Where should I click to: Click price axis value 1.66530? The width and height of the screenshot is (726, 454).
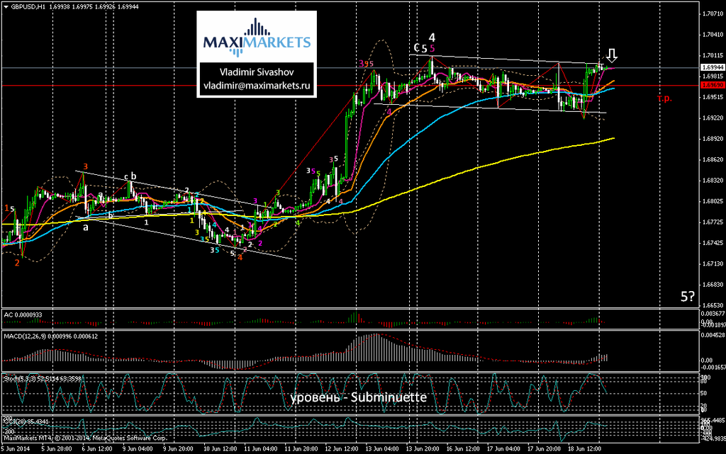point(713,305)
